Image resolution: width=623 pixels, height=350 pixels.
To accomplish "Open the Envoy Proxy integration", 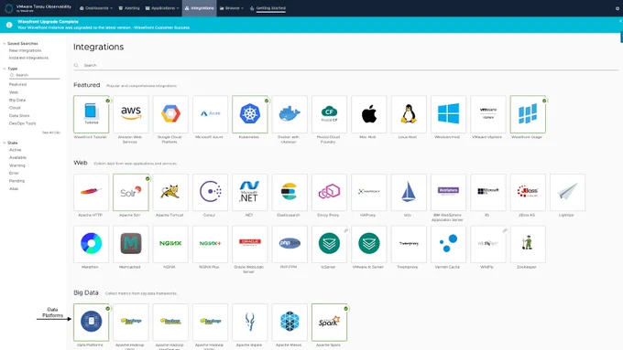I will click(330, 192).
